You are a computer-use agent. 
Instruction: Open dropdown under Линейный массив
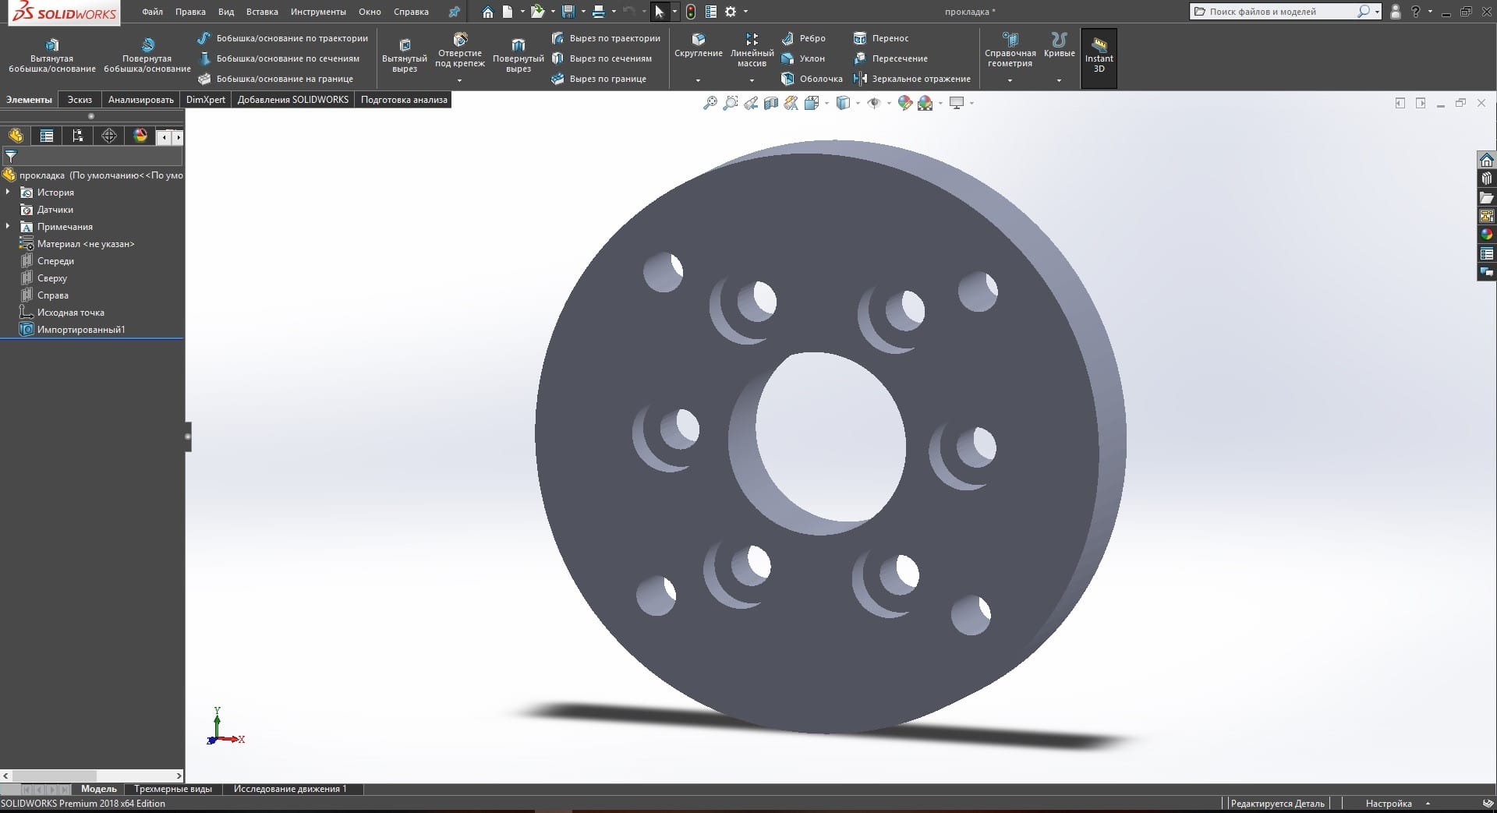click(752, 80)
